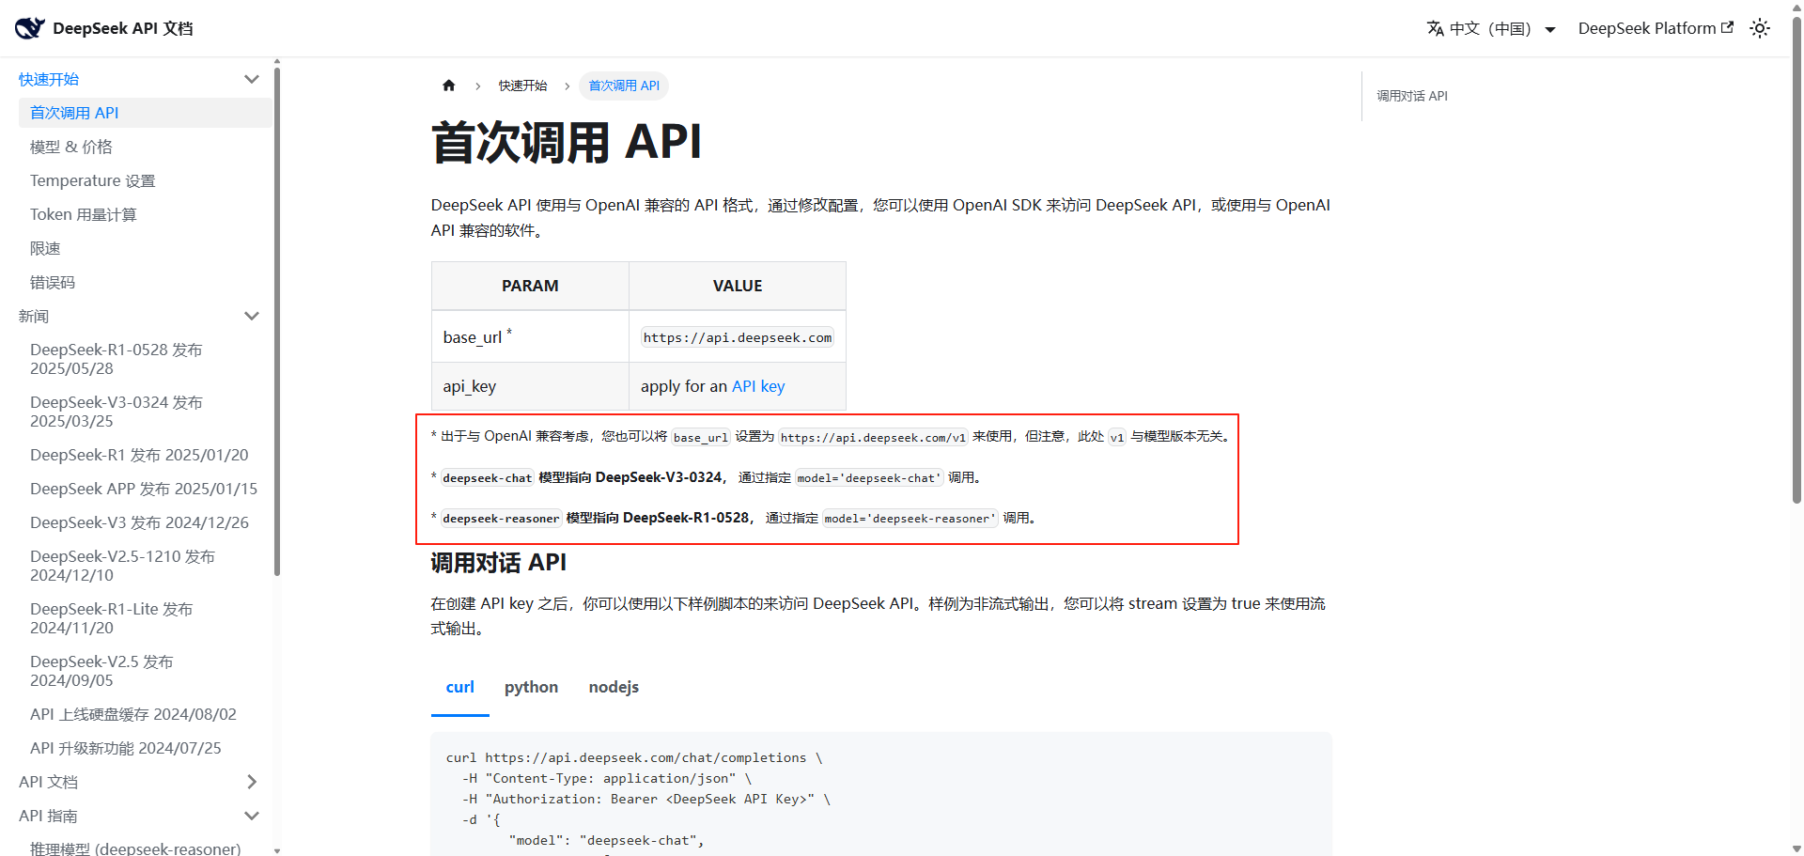The height and width of the screenshot is (856, 1804).
Task: Click the sidebar scrollbar thumb
Action: click(x=277, y=319)
